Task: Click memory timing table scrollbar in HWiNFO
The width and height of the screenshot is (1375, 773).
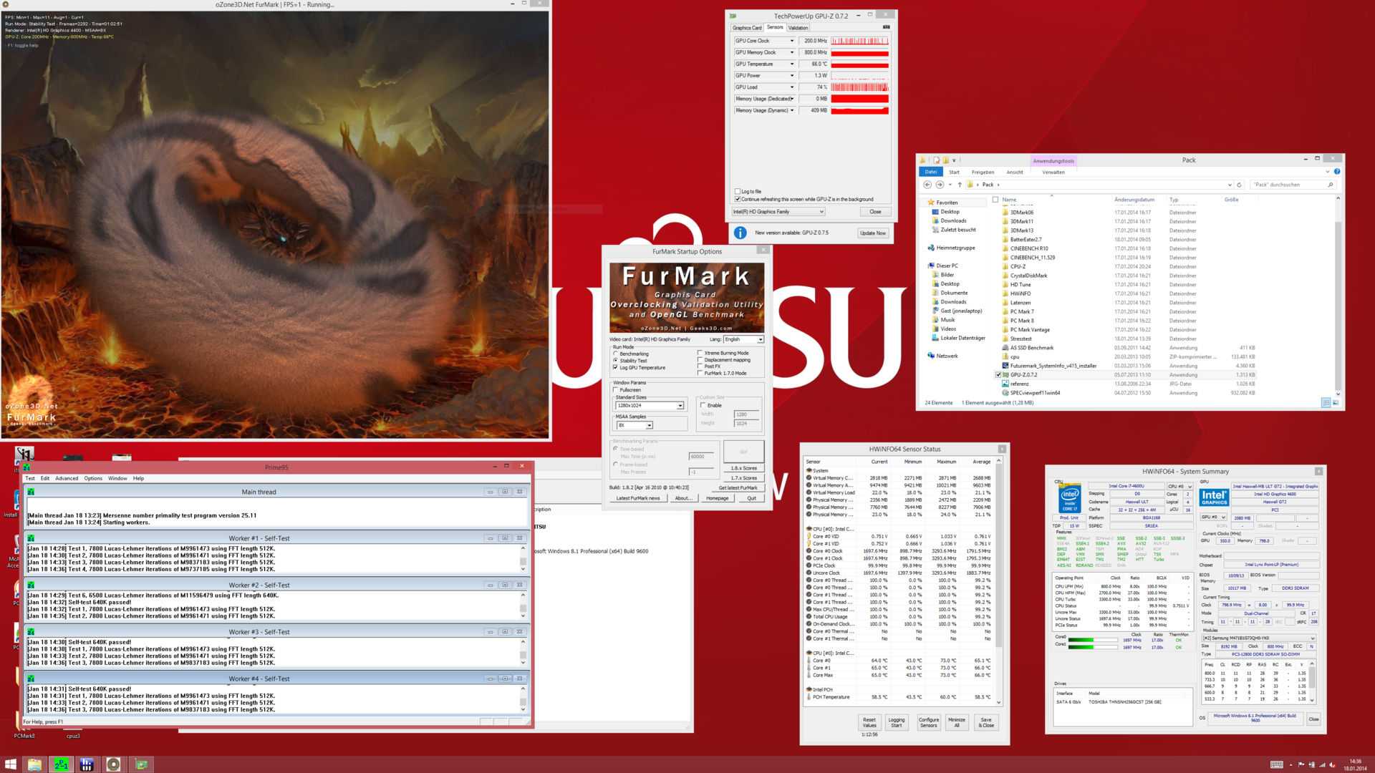Action: point(1313,681)
